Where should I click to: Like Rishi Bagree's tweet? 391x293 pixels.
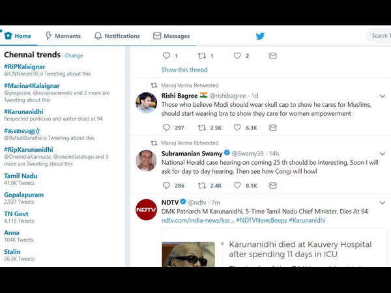237,128
